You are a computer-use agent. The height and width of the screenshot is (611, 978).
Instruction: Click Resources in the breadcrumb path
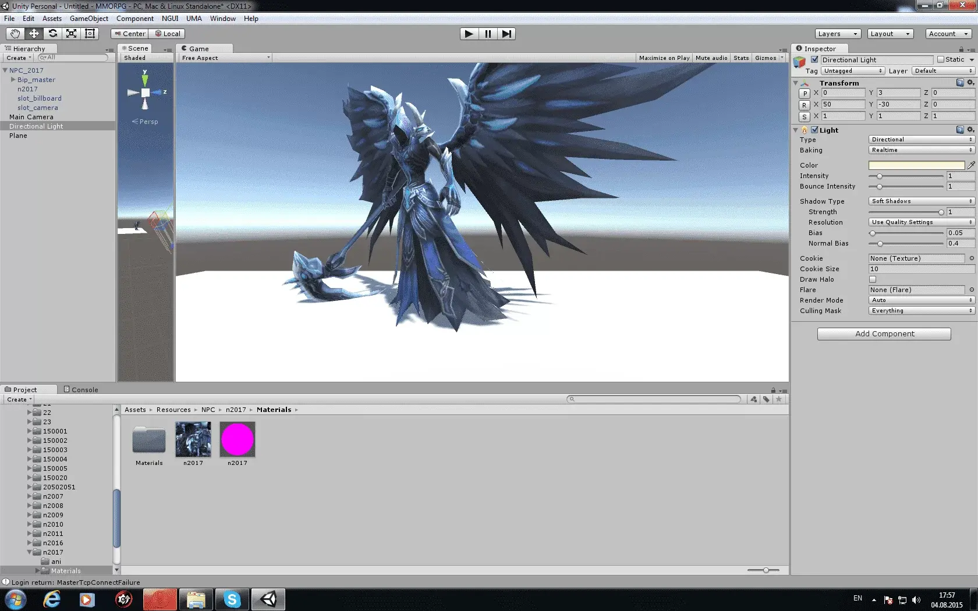[x=173, y=410]
